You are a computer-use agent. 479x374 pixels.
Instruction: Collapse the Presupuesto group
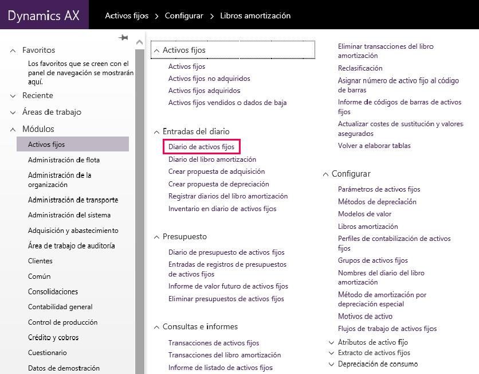[x=157, y=237]
